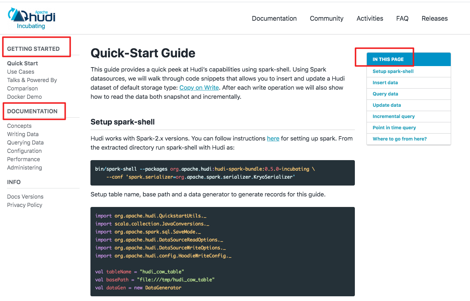Screen dimensions: 470x301
Task: Click the import DataSourceWriteOptions code line
Action: coord(161,248)
